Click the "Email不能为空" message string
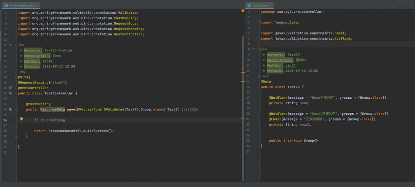415x187 pixels. [325, 114]
